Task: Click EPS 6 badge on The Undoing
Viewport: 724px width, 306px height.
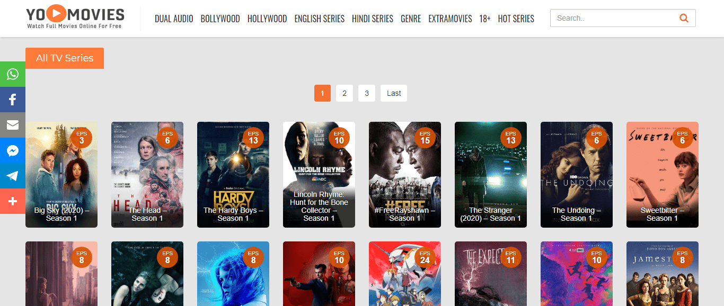Action: point(597,138)
